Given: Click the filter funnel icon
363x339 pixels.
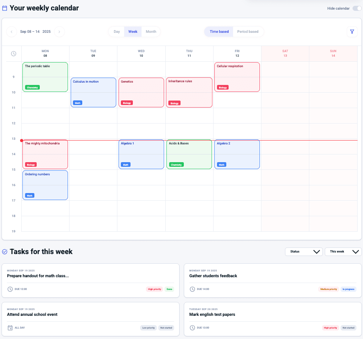Looking at the screenshot, I should (352, 32).
